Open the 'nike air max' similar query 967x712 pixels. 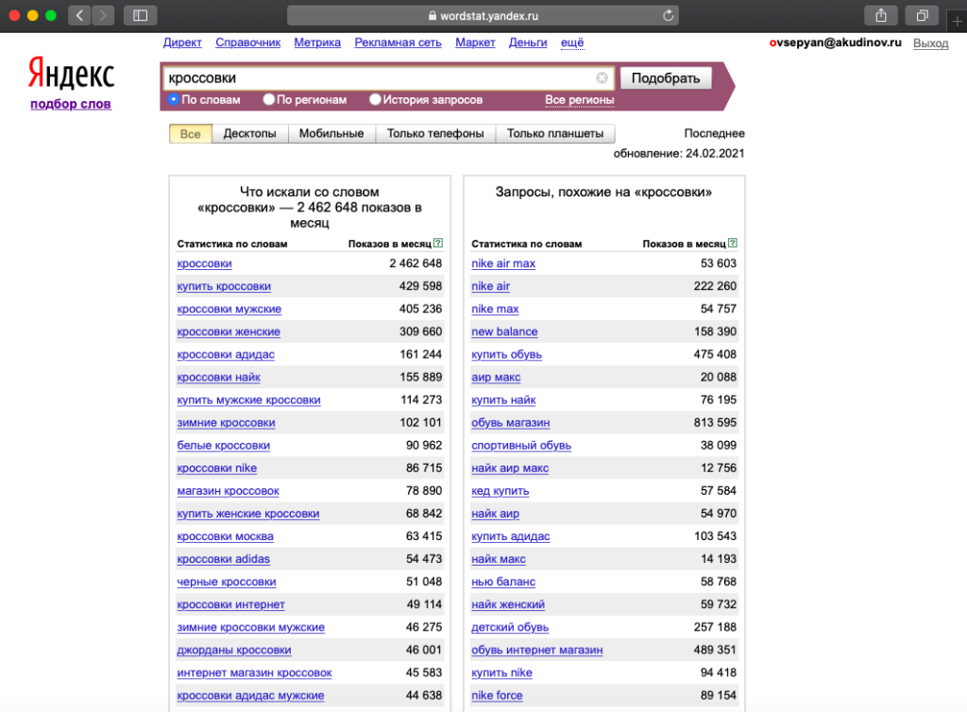503,263
